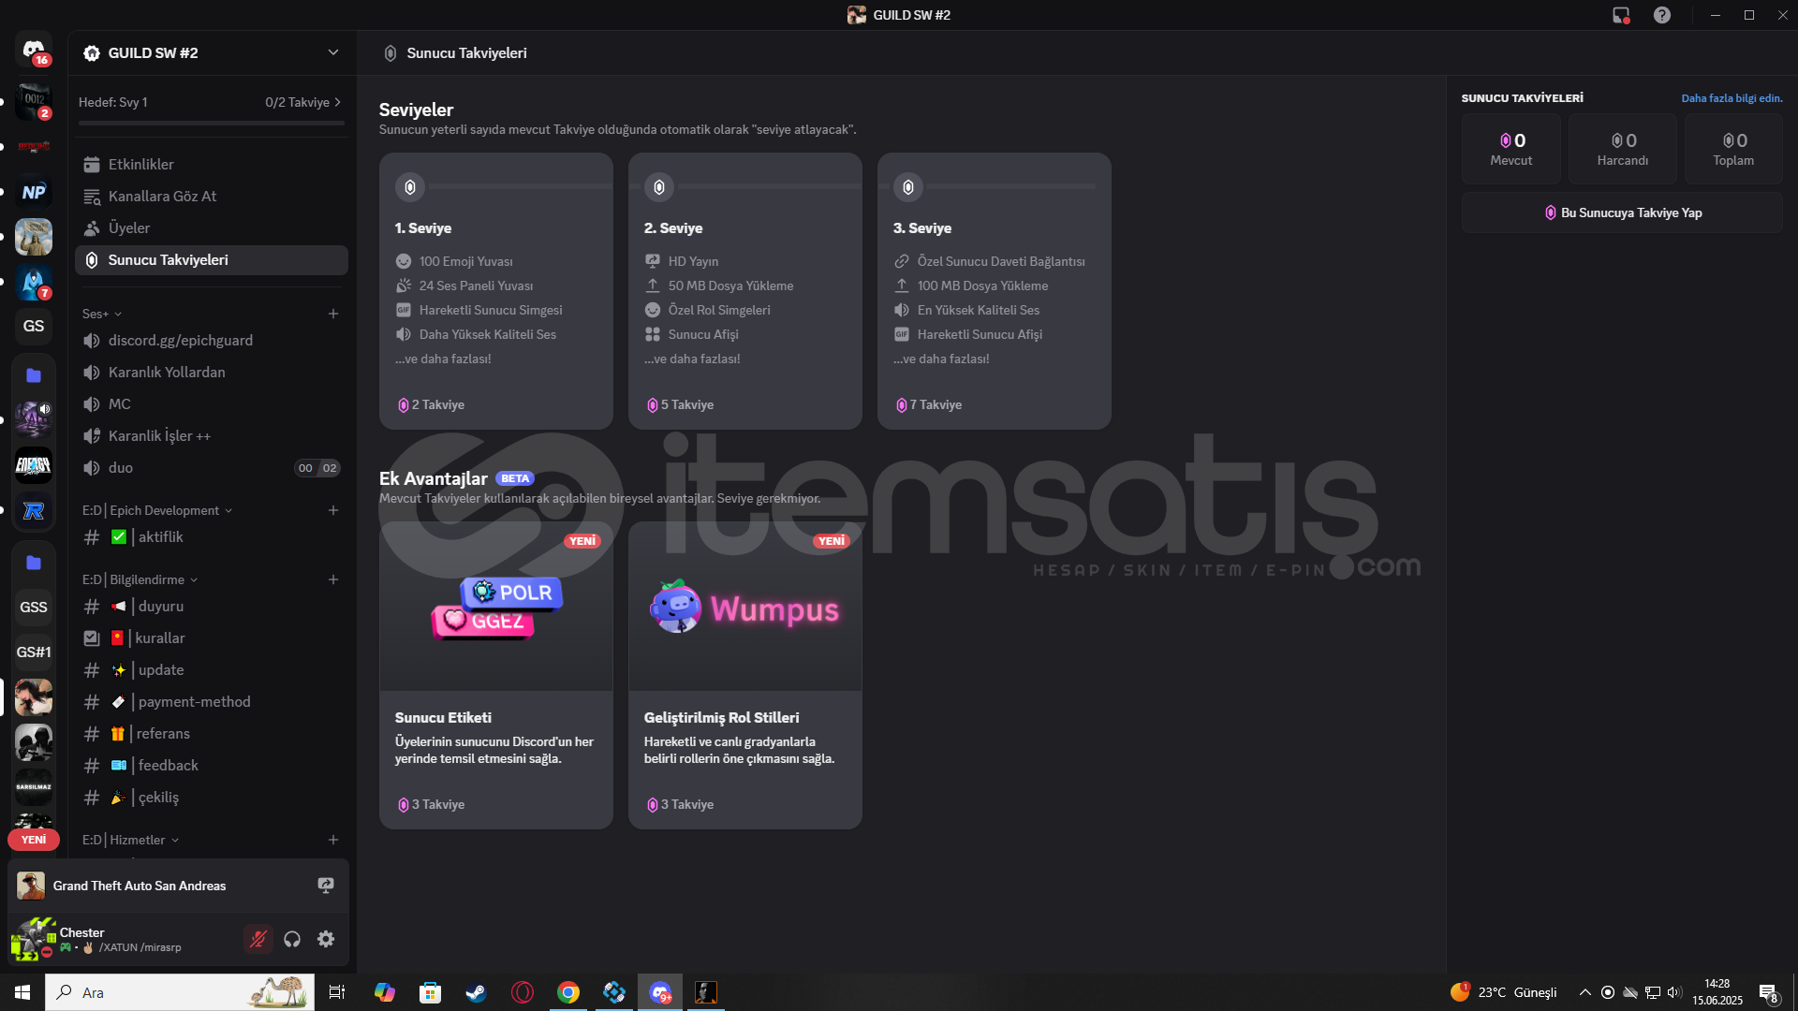Viewport: 1798px width, 1011px height.
Task: Open Etkinlikler in the sidebar
Action: [212, 164]
